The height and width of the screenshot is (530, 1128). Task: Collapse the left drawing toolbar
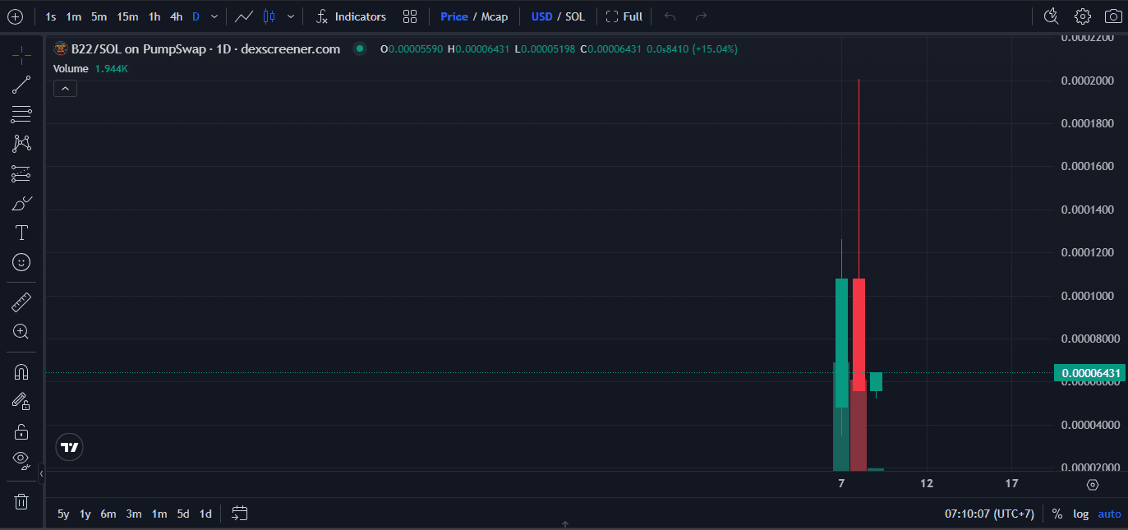41,474
